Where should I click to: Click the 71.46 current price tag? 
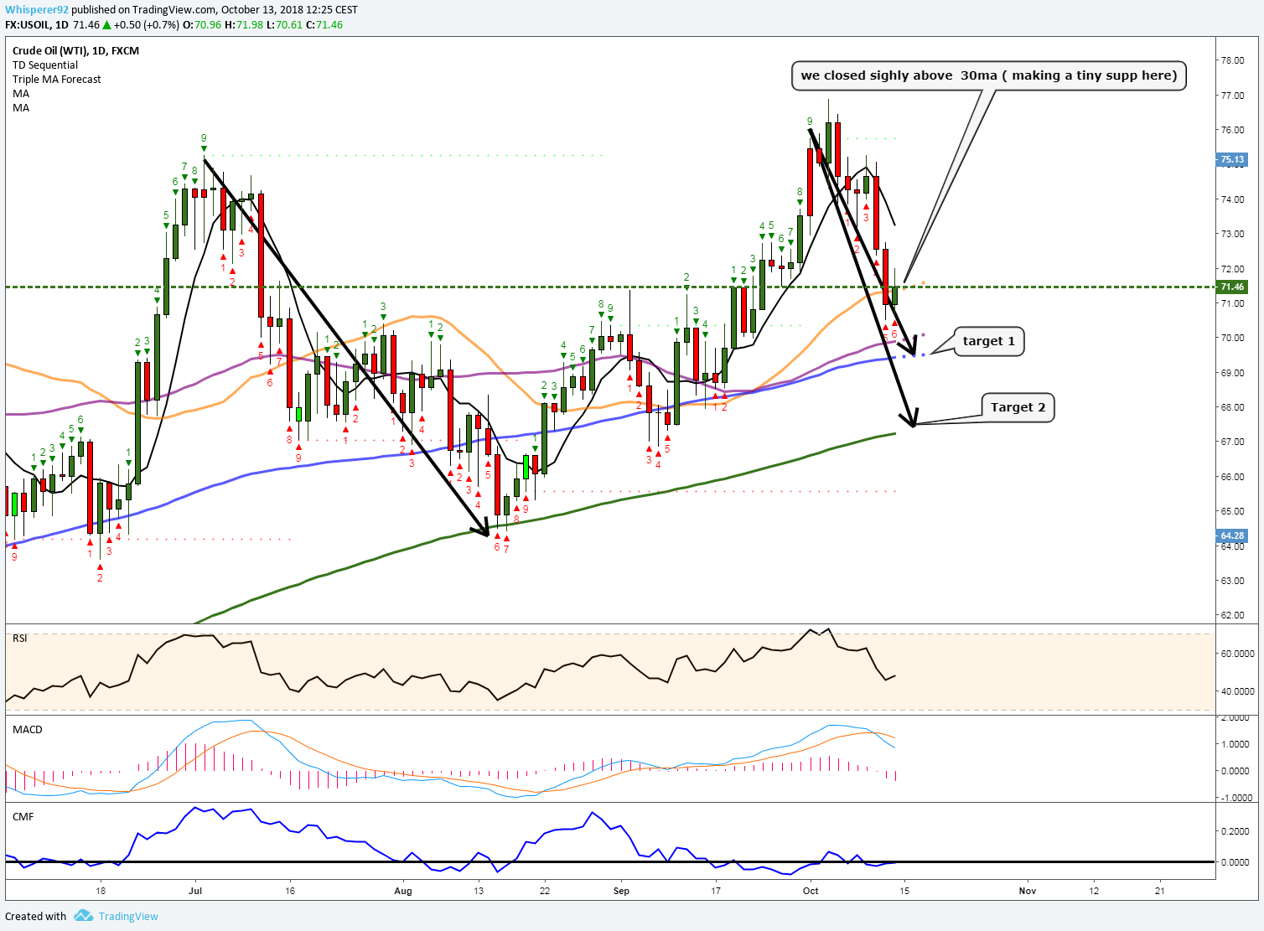click(1232, 287)
